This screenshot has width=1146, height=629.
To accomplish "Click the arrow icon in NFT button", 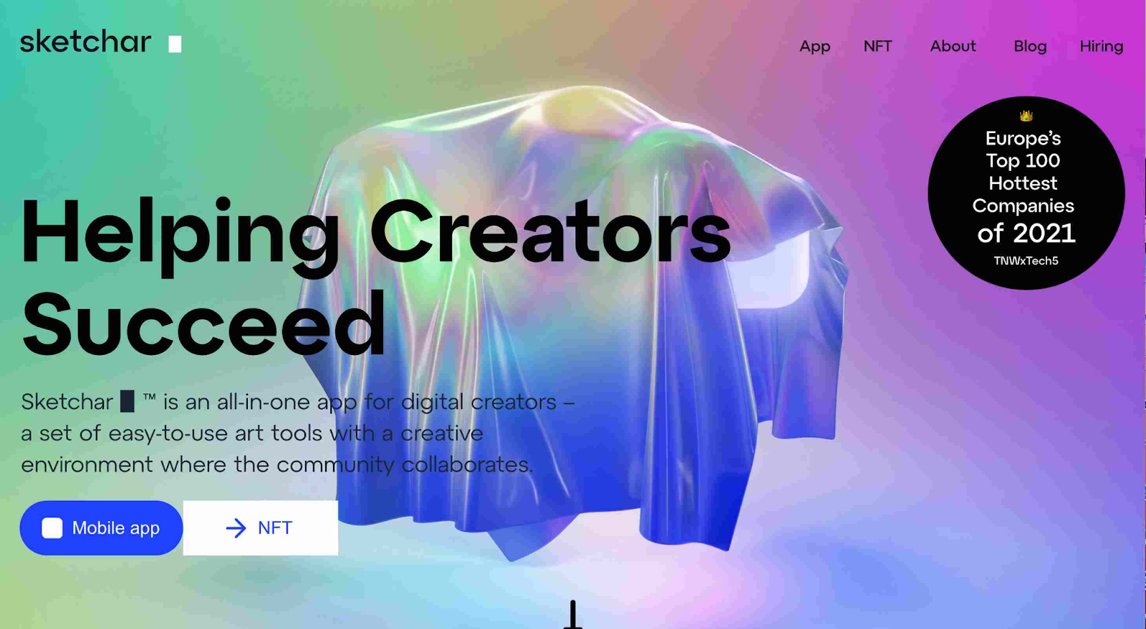I will click(x=236, y=528).
